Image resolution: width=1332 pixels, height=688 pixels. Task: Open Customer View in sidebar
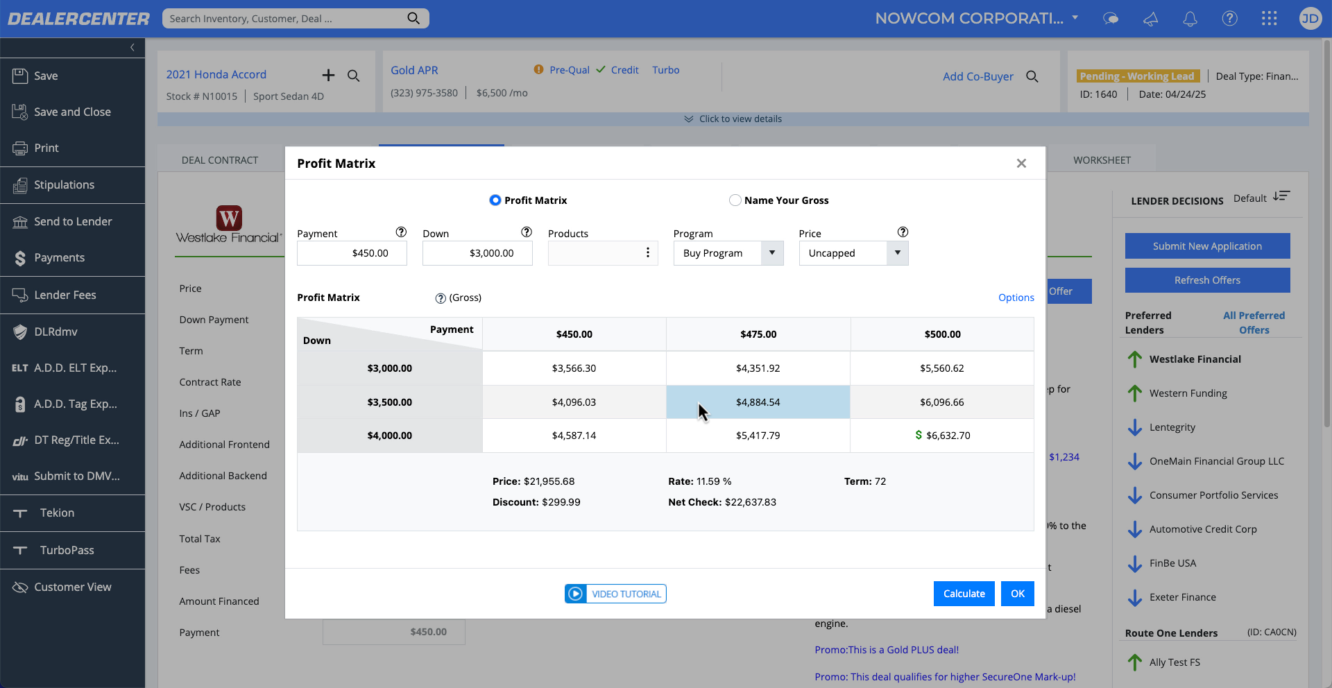(x=72, y=587)
